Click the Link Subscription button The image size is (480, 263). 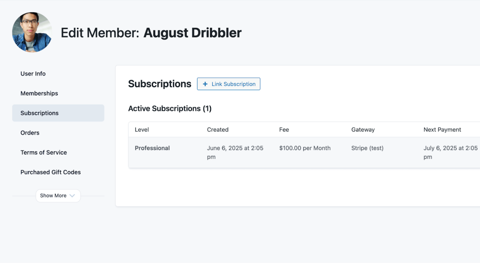click(x=229, y=84)
